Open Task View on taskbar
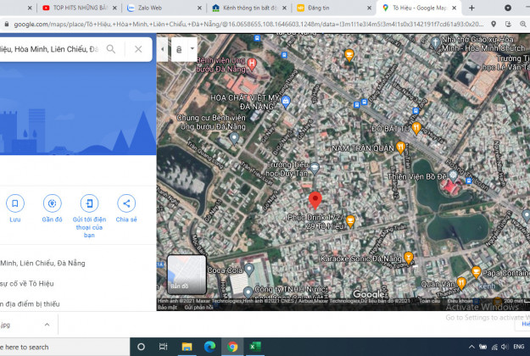This screenshot has height=356, width=530. tap(164, 347)
